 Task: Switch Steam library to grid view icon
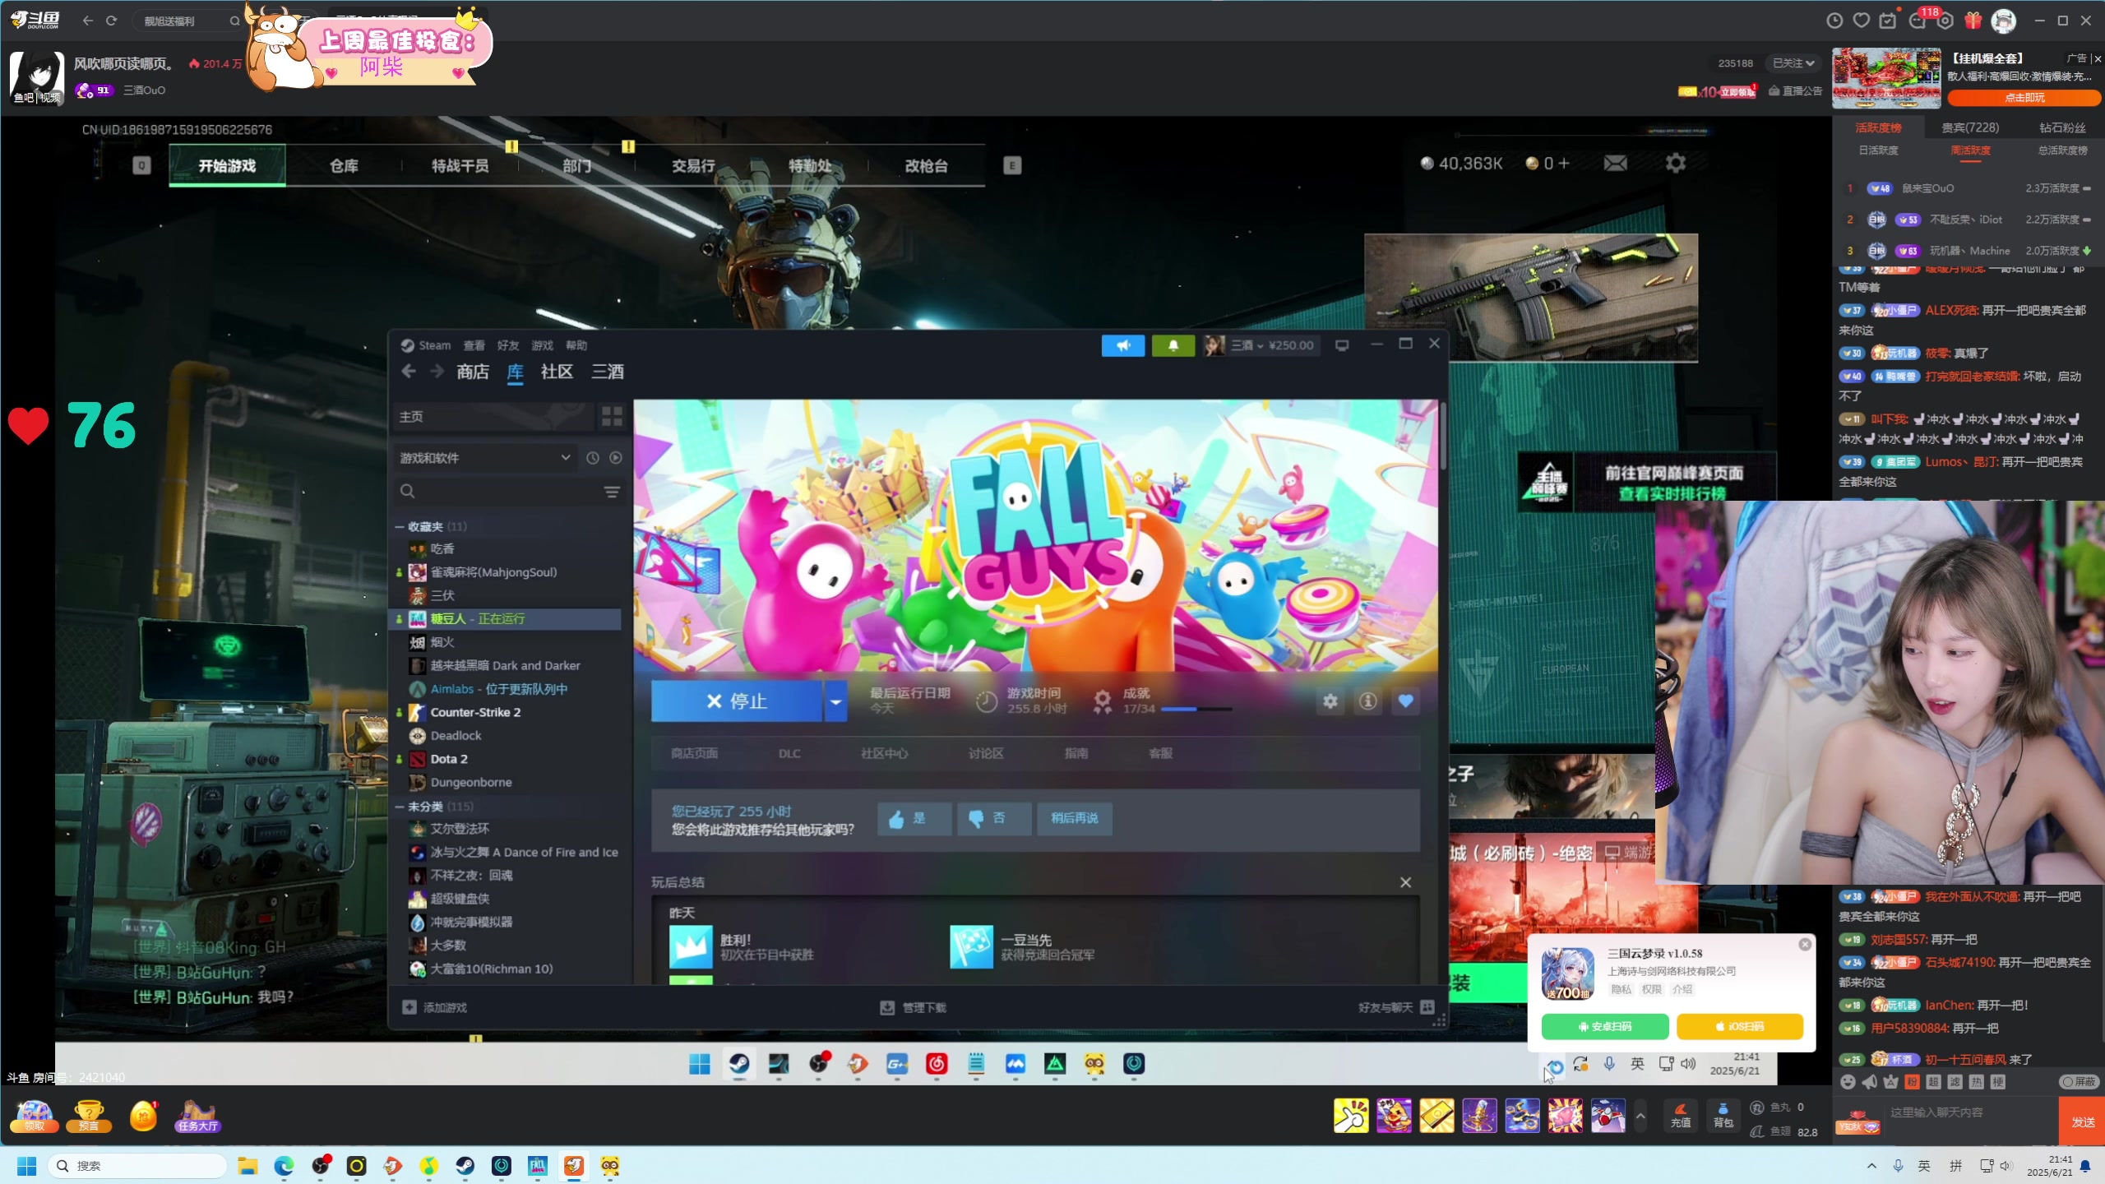[x=612, y=417]
